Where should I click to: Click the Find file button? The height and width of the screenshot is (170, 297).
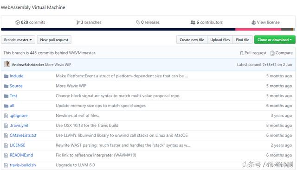(x=242, y=40)
